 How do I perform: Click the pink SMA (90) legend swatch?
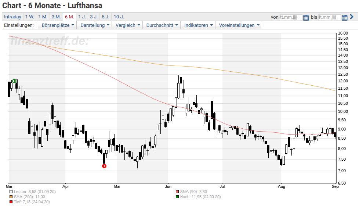(177, 192)
